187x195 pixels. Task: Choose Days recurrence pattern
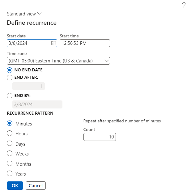tap(10, 144)
